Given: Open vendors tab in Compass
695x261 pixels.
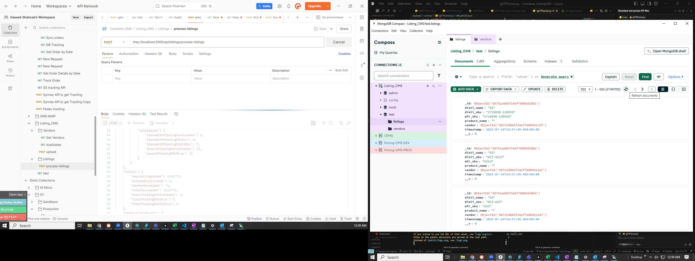Looking at the screenshot, I should coord(483,39).
